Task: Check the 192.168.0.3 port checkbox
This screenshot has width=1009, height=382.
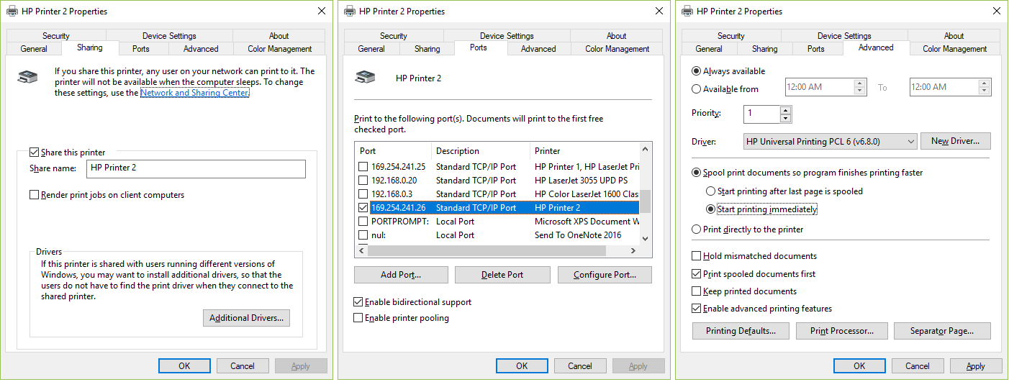Action: click(363, 194)
